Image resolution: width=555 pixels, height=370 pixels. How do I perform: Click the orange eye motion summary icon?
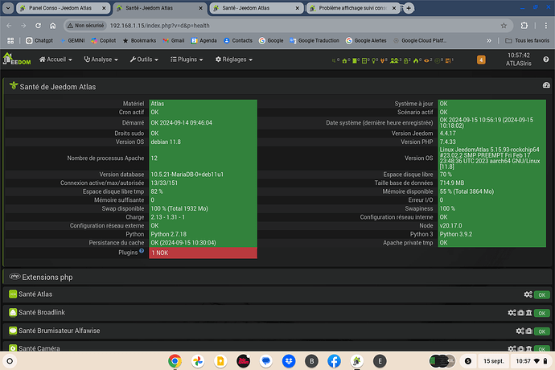click(426, 61)
